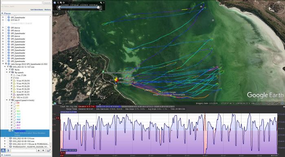This screenshot has height=157, width=285.
Task: Select the 2 sec 27.284 placemark entry
Action: (x=21, y=75)
